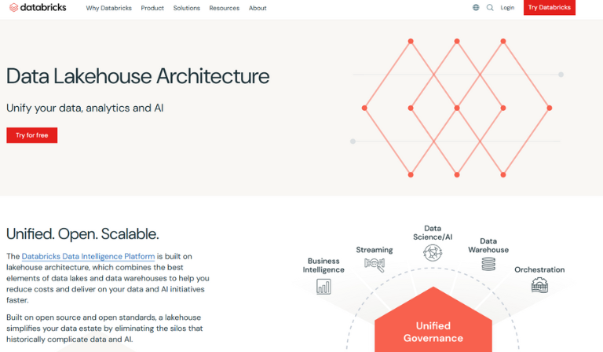Click the Data Science/AI label
The width and height of the screenshot is (603, 352).
[x=433, y=233]
